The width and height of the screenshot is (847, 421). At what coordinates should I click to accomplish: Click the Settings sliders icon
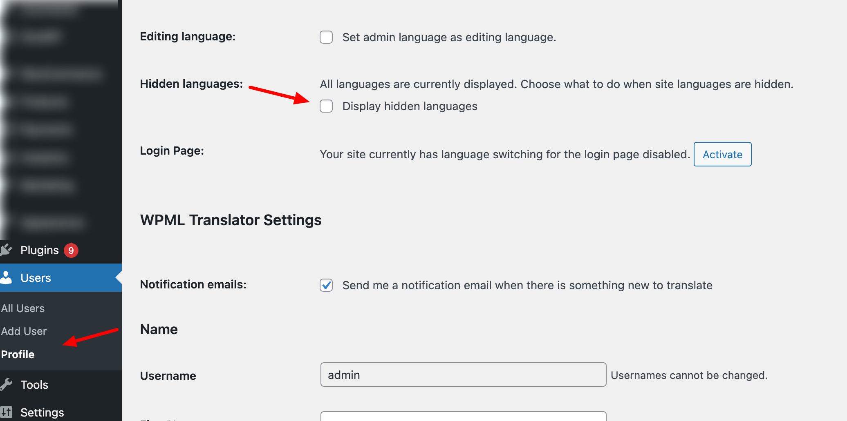click(7, 412)
